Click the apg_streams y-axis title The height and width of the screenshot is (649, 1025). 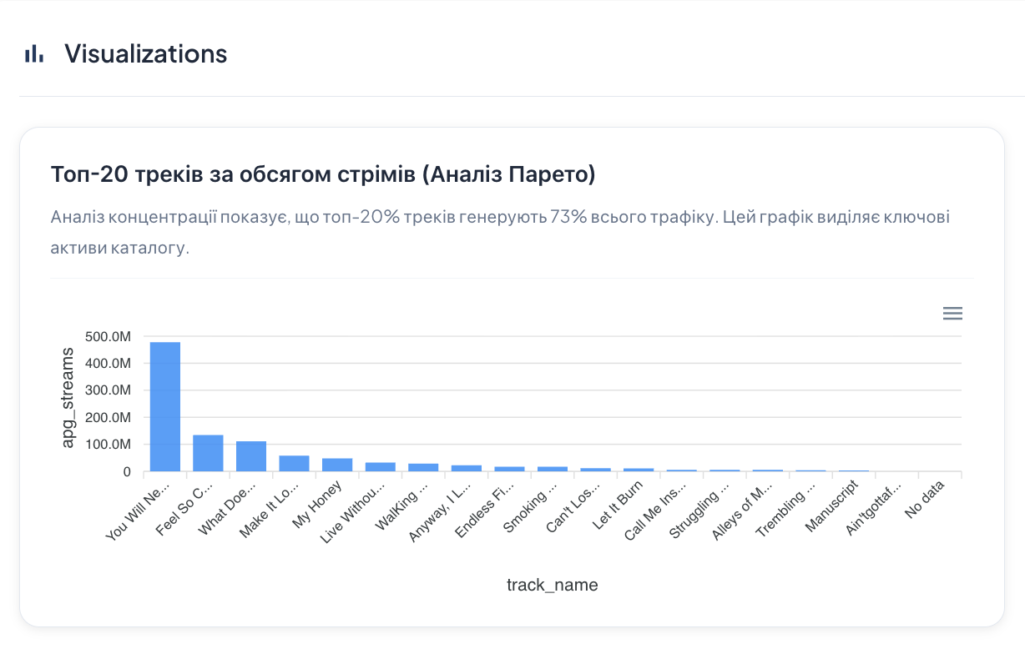(x=68, y=398)
